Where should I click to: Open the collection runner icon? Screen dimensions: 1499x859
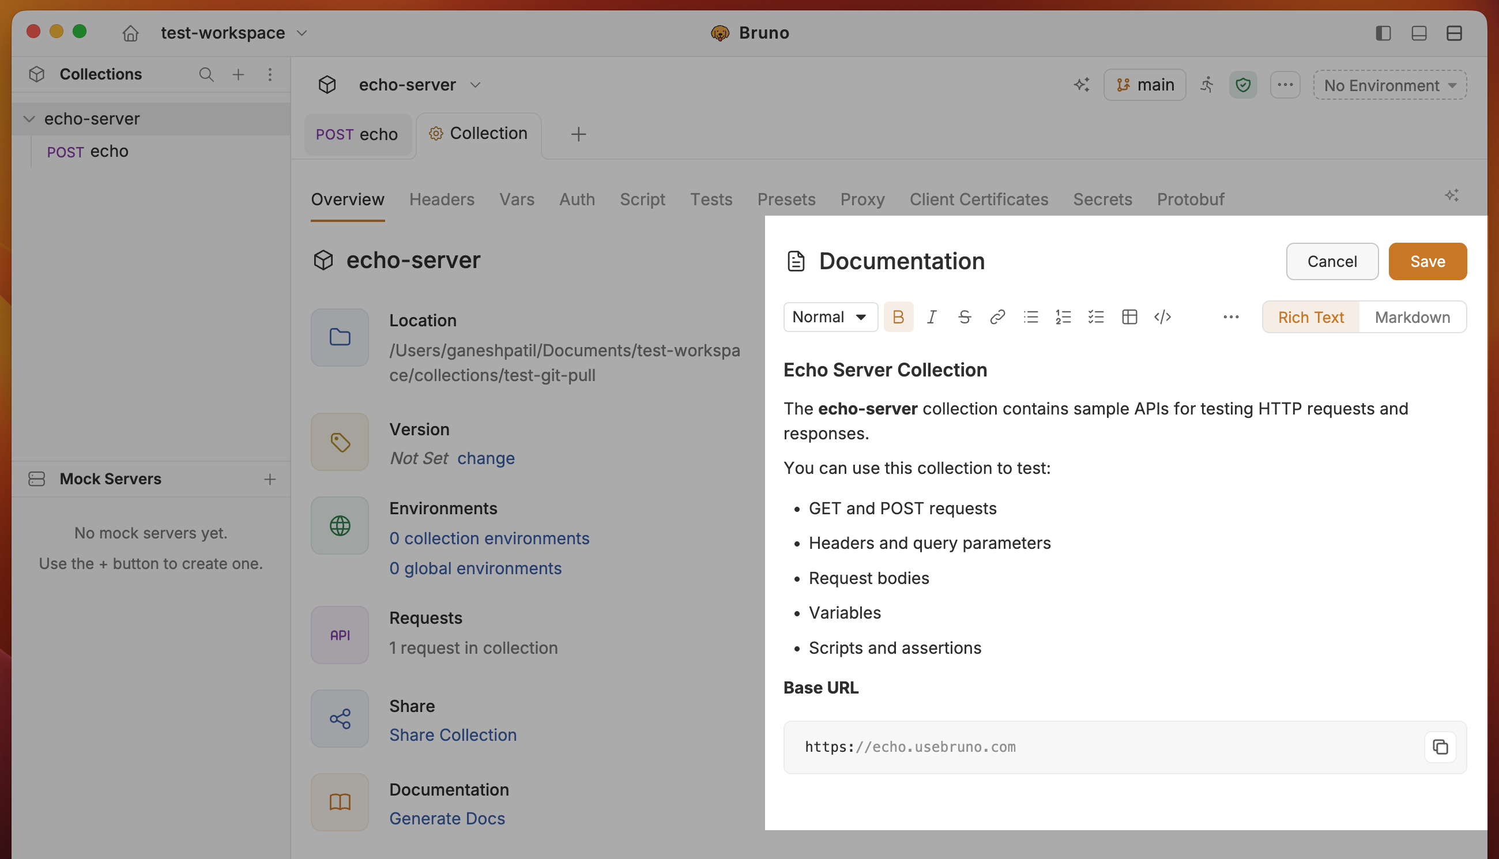[1207, 85]
